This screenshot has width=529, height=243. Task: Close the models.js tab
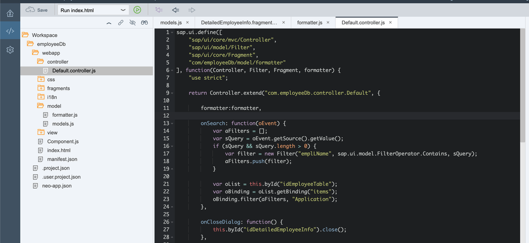[188, 23]
